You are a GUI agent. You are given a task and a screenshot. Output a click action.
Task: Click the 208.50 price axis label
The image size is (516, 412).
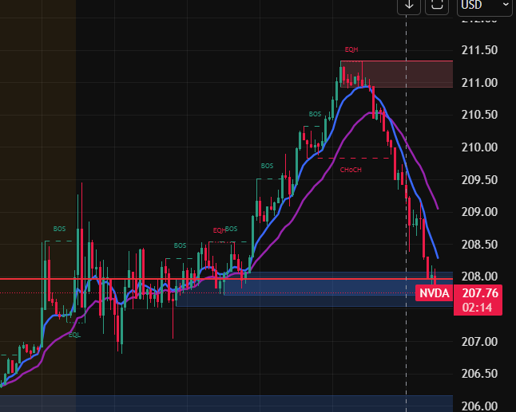click(479, 245)
